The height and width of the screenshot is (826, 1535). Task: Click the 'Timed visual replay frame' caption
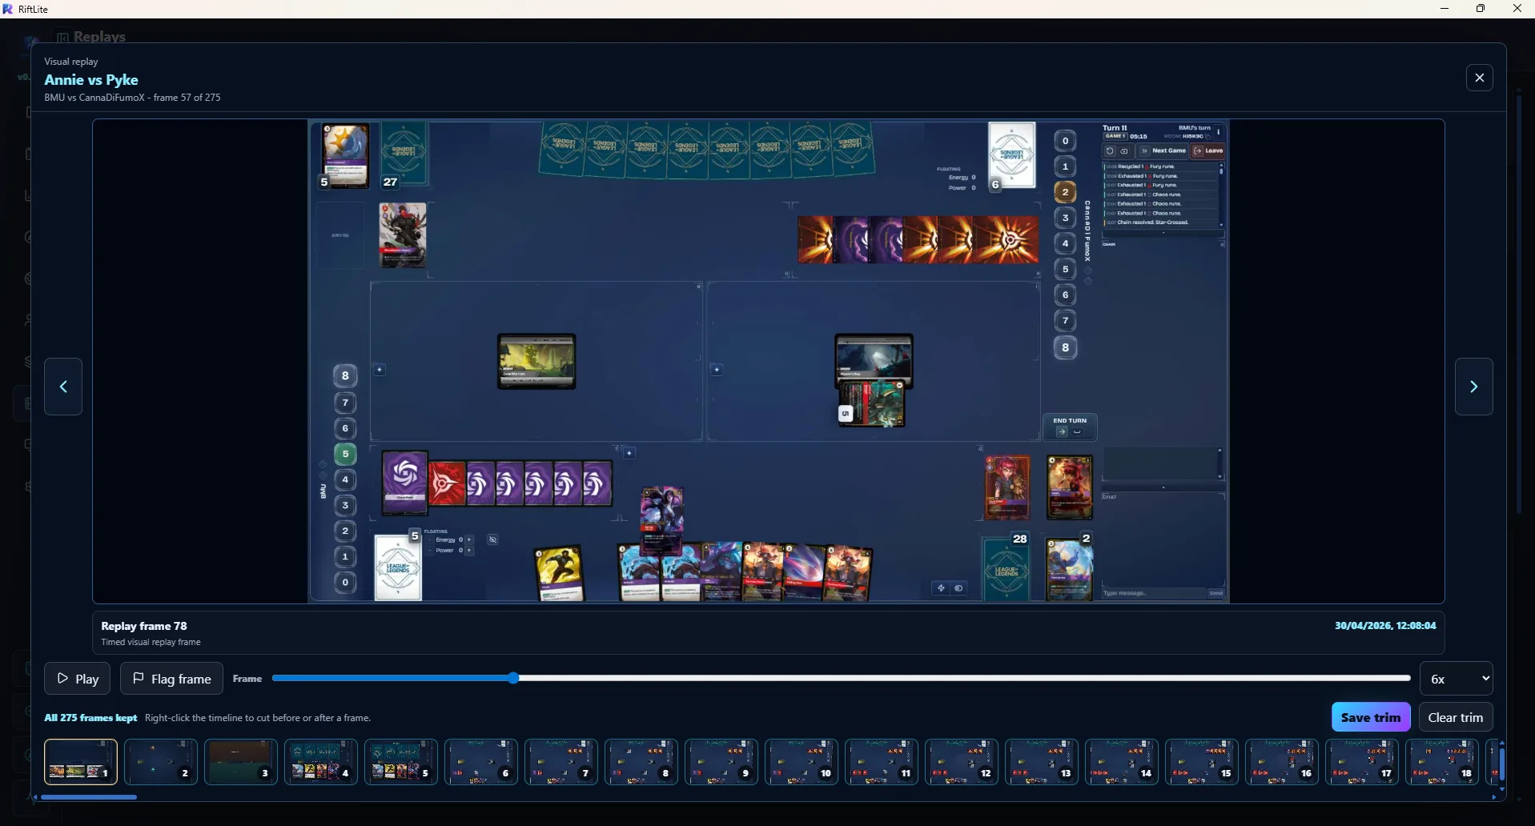click(151, 642)
